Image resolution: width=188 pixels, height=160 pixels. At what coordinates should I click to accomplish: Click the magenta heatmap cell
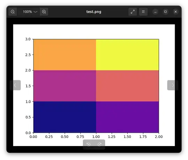click(65, 86)
